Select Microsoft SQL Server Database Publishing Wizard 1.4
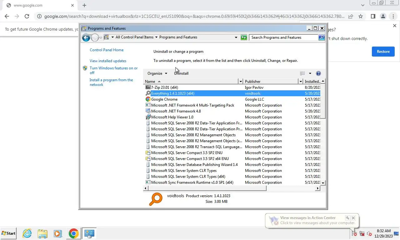The height and width of the screenshot is (240, 400). (232, 165)
